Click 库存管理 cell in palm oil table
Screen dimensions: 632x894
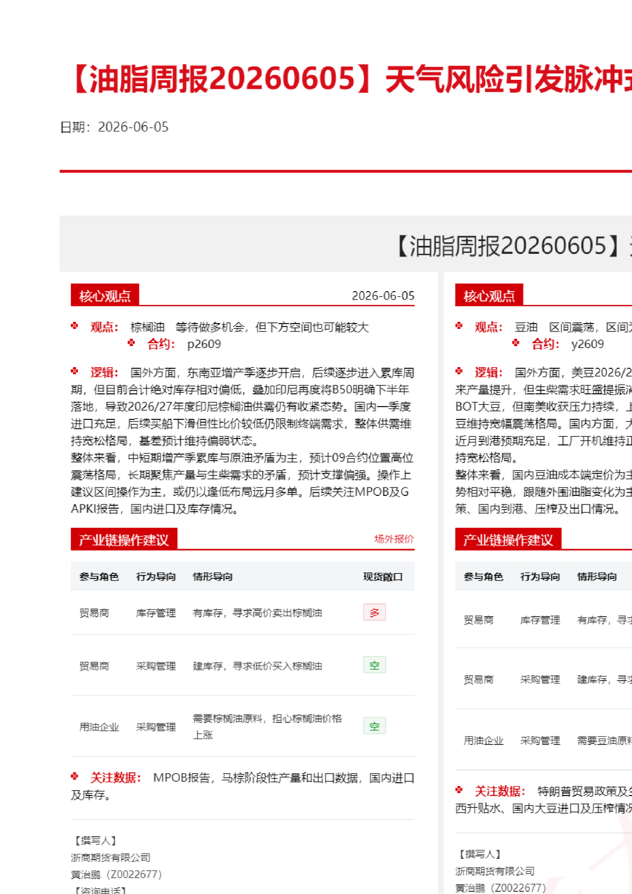click(156, 613)
